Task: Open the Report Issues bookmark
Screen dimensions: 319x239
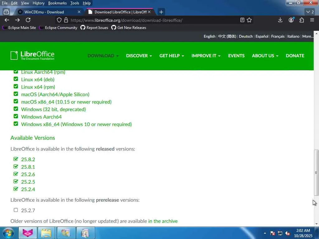Action: point(94,28)
